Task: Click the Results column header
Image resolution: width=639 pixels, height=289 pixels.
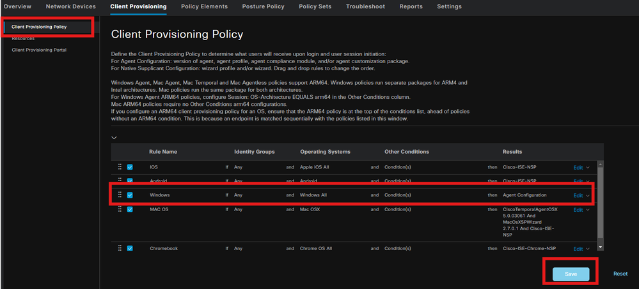Action: click(x=512, y=152)
